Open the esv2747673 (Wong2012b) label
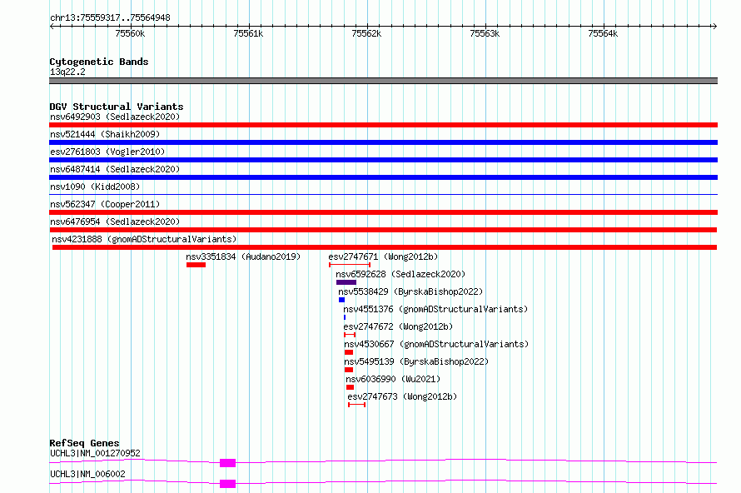The height and width of the screenshot is (493, 741). (x=402, y=396)
